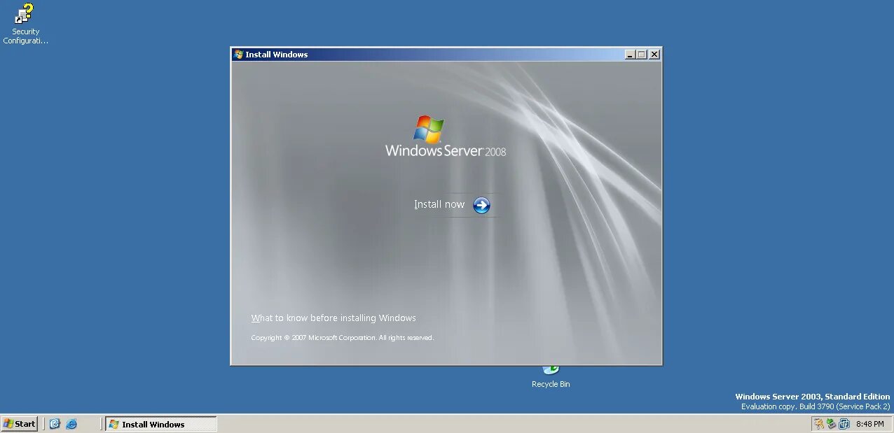The height and width of the screenshot is (433, 894).
Task: Click the Windows Server 2008 flag logo
Action: pyautogui.click(x=429, y=129)
